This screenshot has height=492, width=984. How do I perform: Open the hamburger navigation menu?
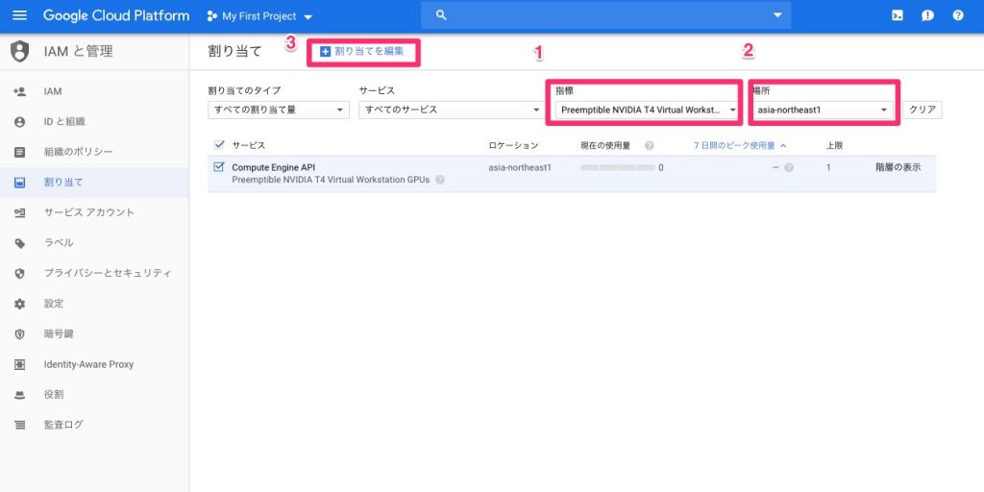pos(19,16)
